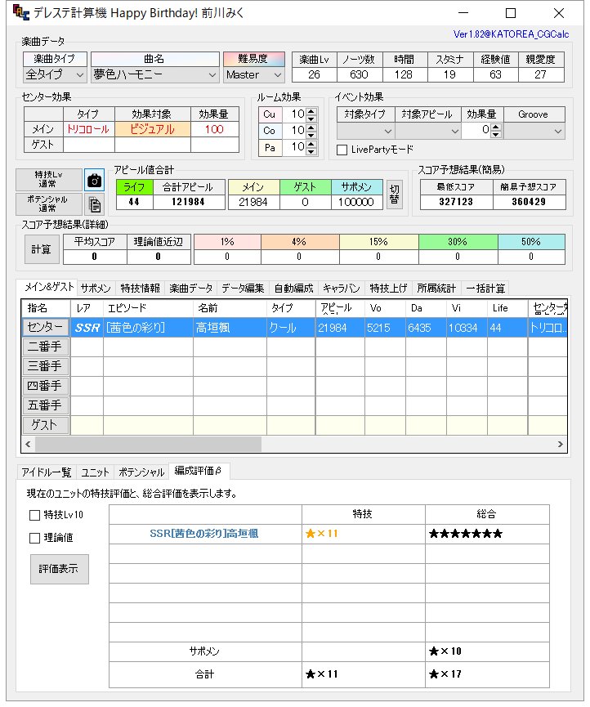The height and width of the screenshot is (707, 590).
Task: Open the 難易度 Master dropdown
Action: (x=254, y=75)
